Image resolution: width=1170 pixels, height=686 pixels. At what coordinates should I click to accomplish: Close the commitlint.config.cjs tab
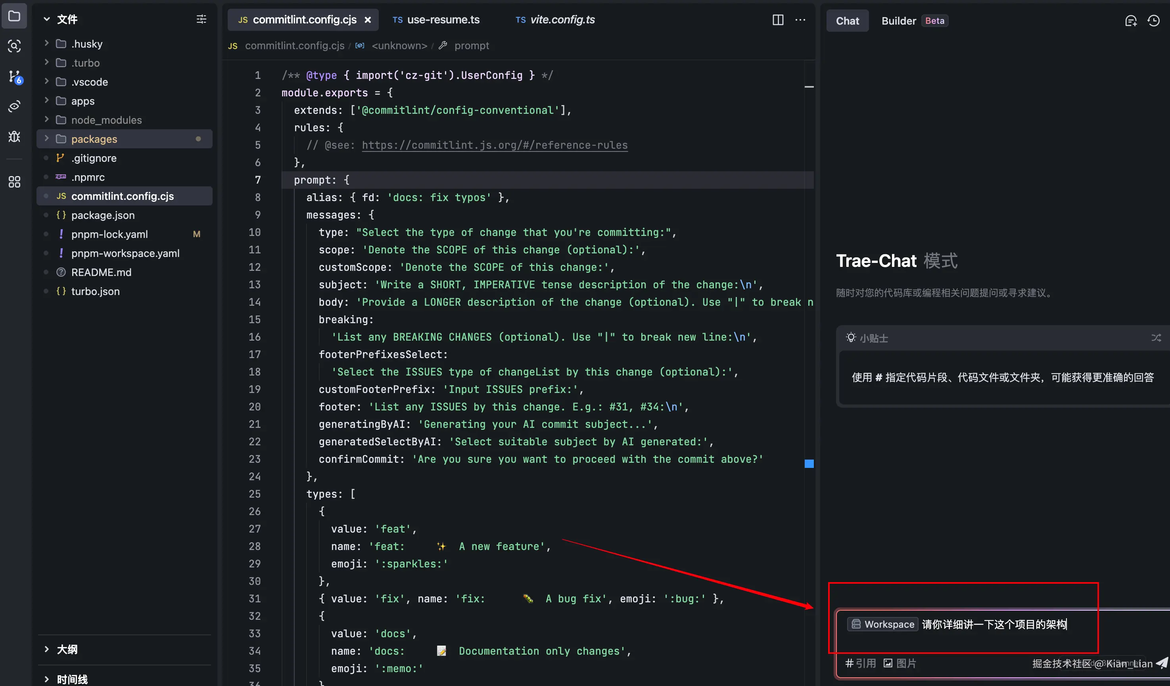(x=368, y=20)
